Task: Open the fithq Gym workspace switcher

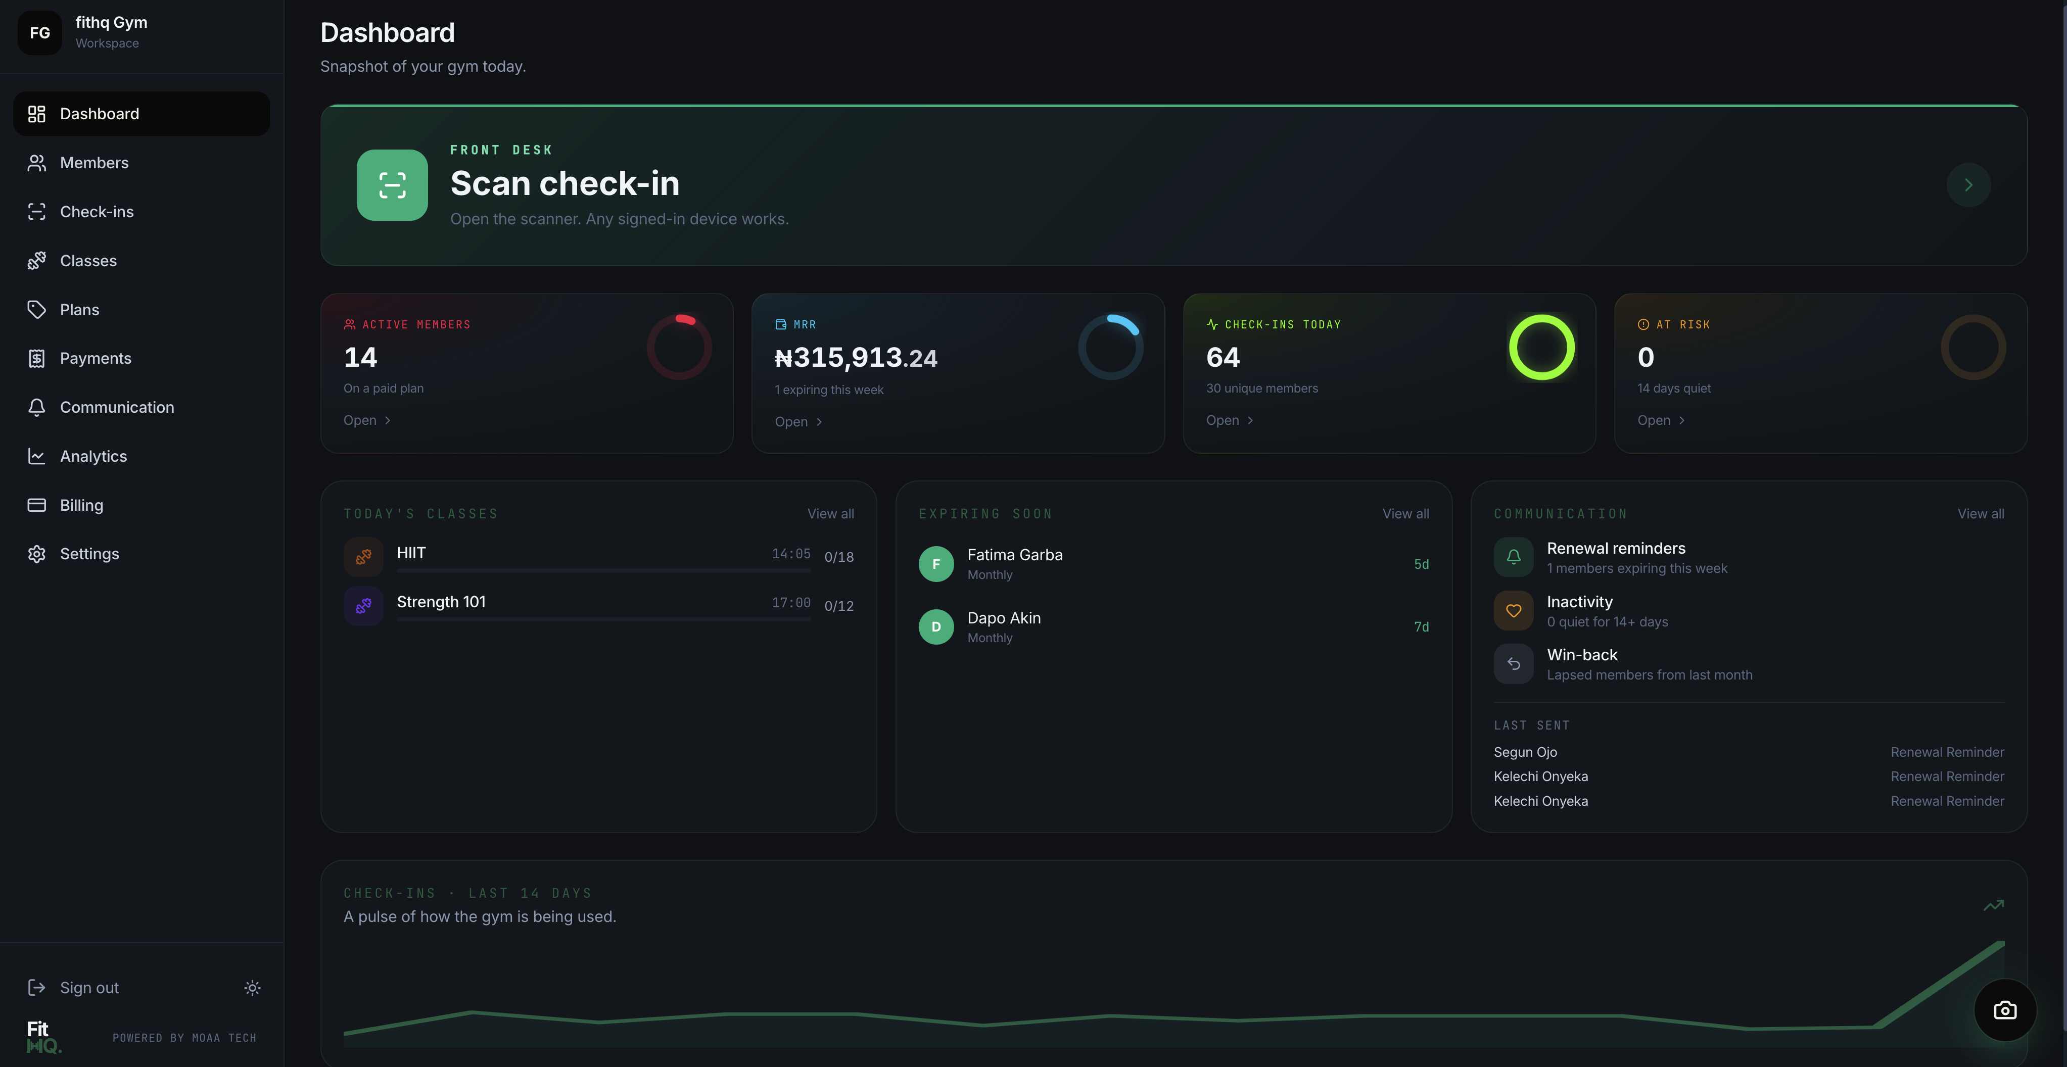Action: 141,33
